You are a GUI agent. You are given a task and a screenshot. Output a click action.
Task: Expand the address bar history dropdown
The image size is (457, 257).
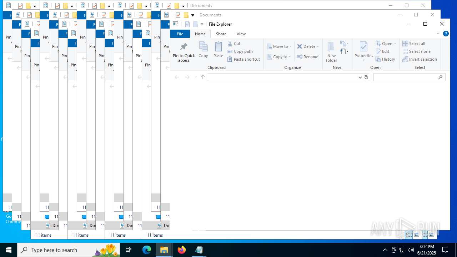(360, 77)
